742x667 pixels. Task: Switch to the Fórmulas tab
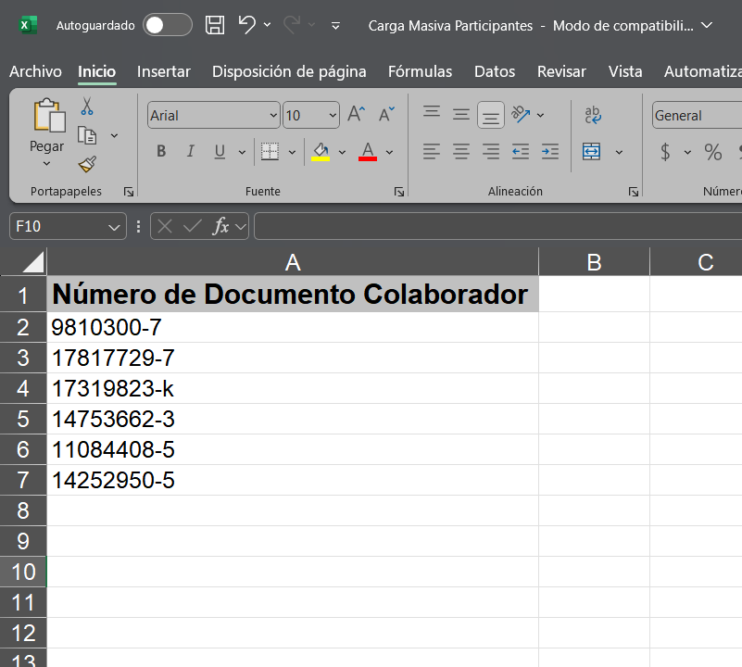coord(420,71)
